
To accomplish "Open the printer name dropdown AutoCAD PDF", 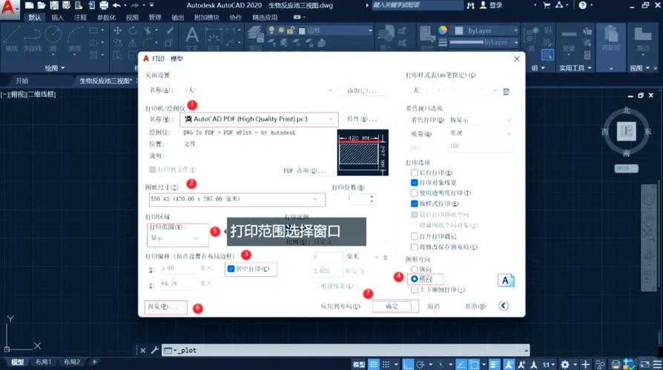I will (x=259, y=119).
